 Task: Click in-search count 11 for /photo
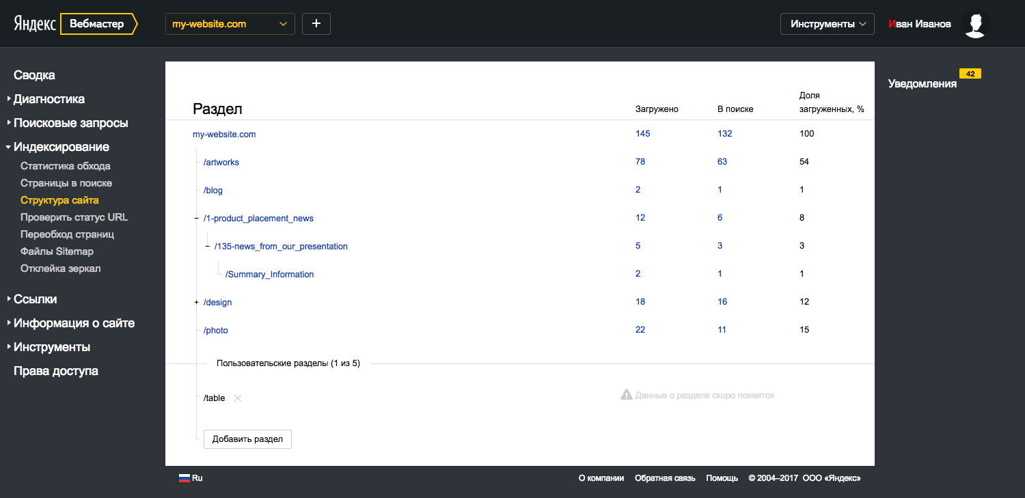[722, 330]
